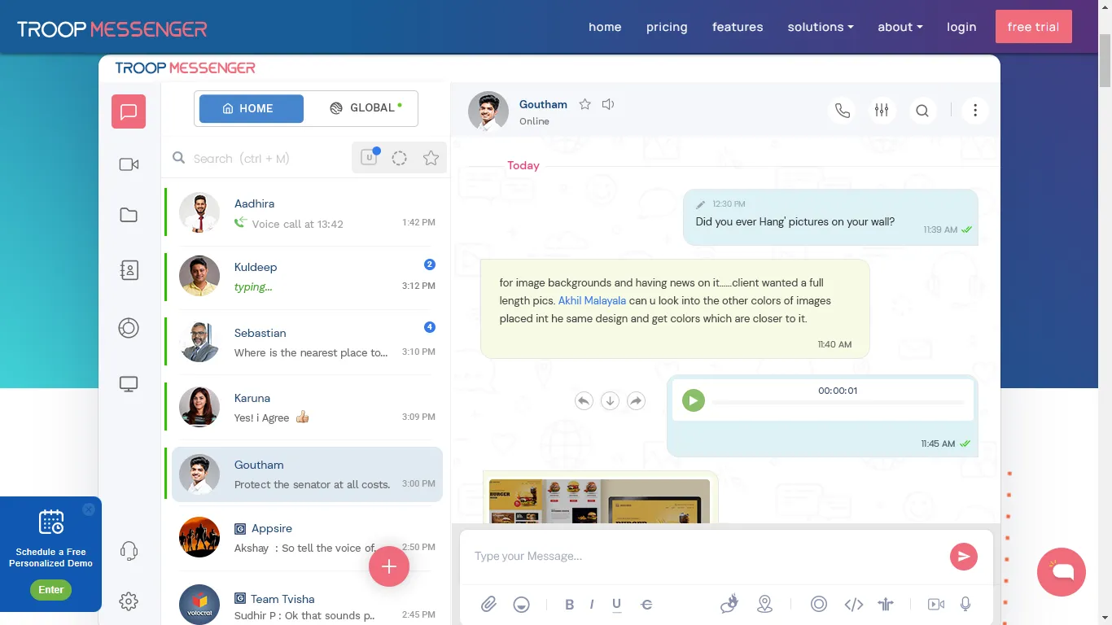Expand the solutions dropdown menu
Image resolution: width=1112 pixels, height=625 pixels.
(821, 27)
